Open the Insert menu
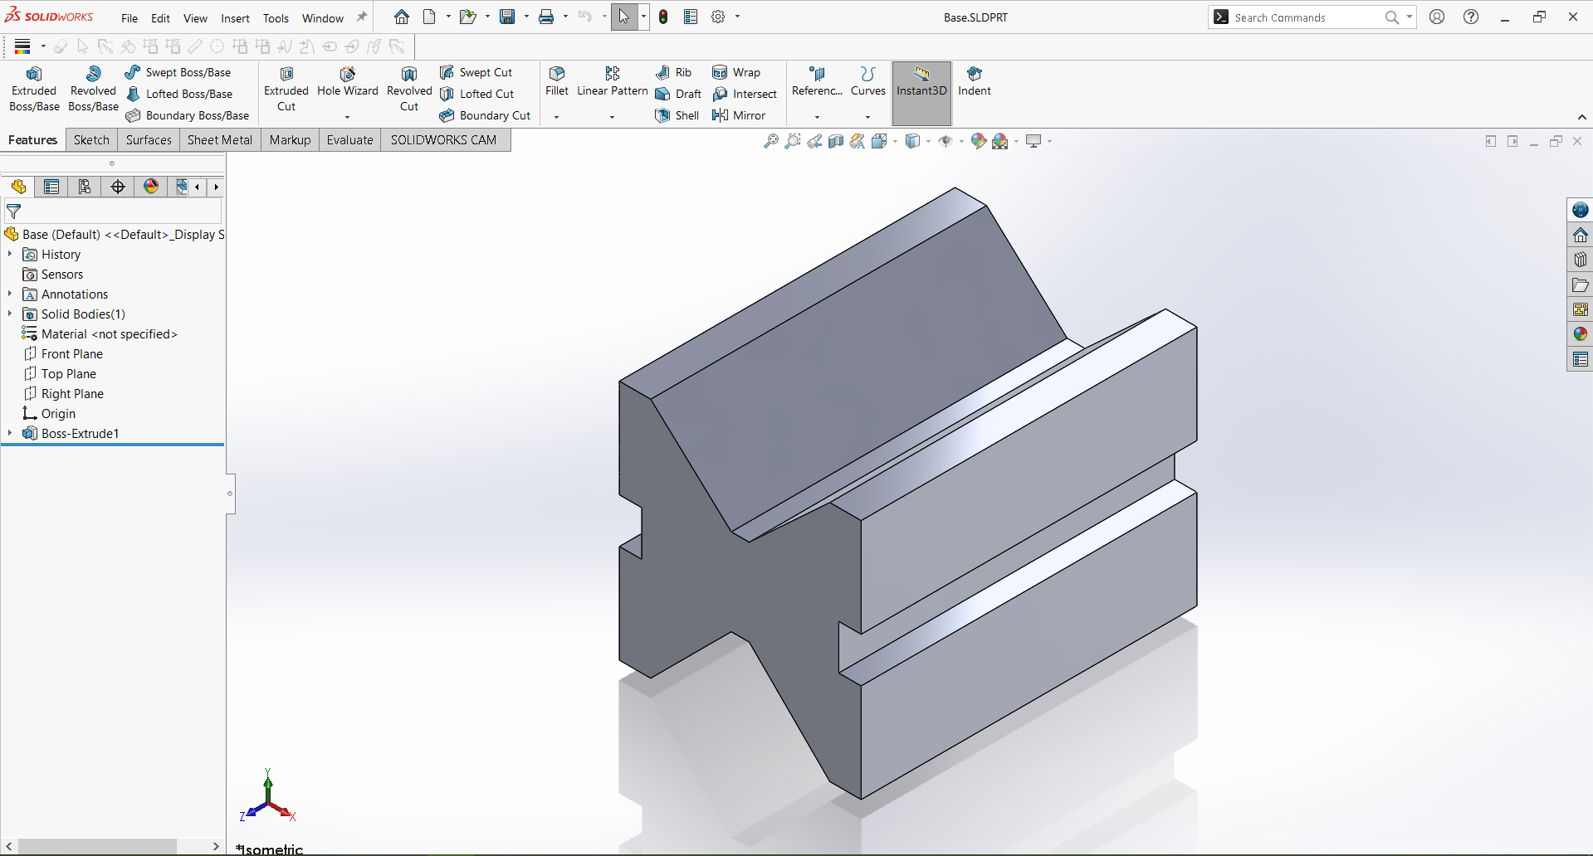Image resolution: width=1593 pixels, height=856 pixels. [x=235, y=18]
